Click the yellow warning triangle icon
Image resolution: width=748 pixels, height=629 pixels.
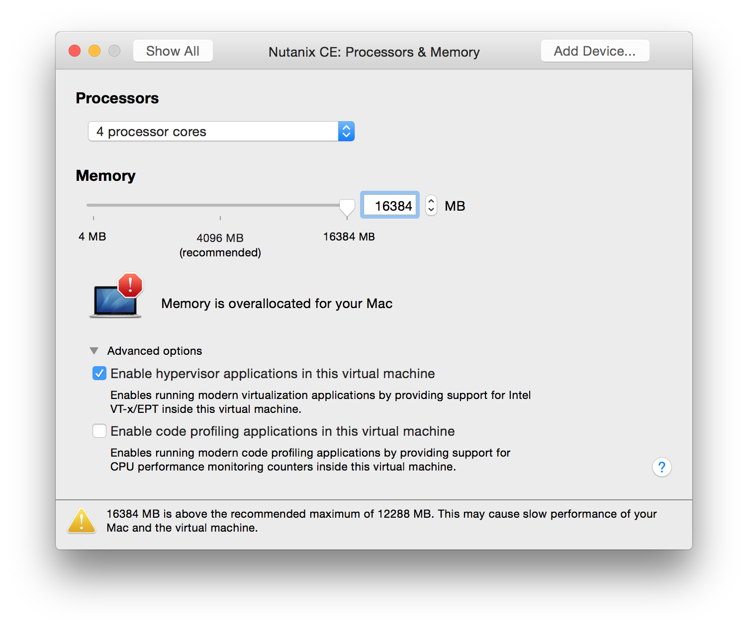82,521
